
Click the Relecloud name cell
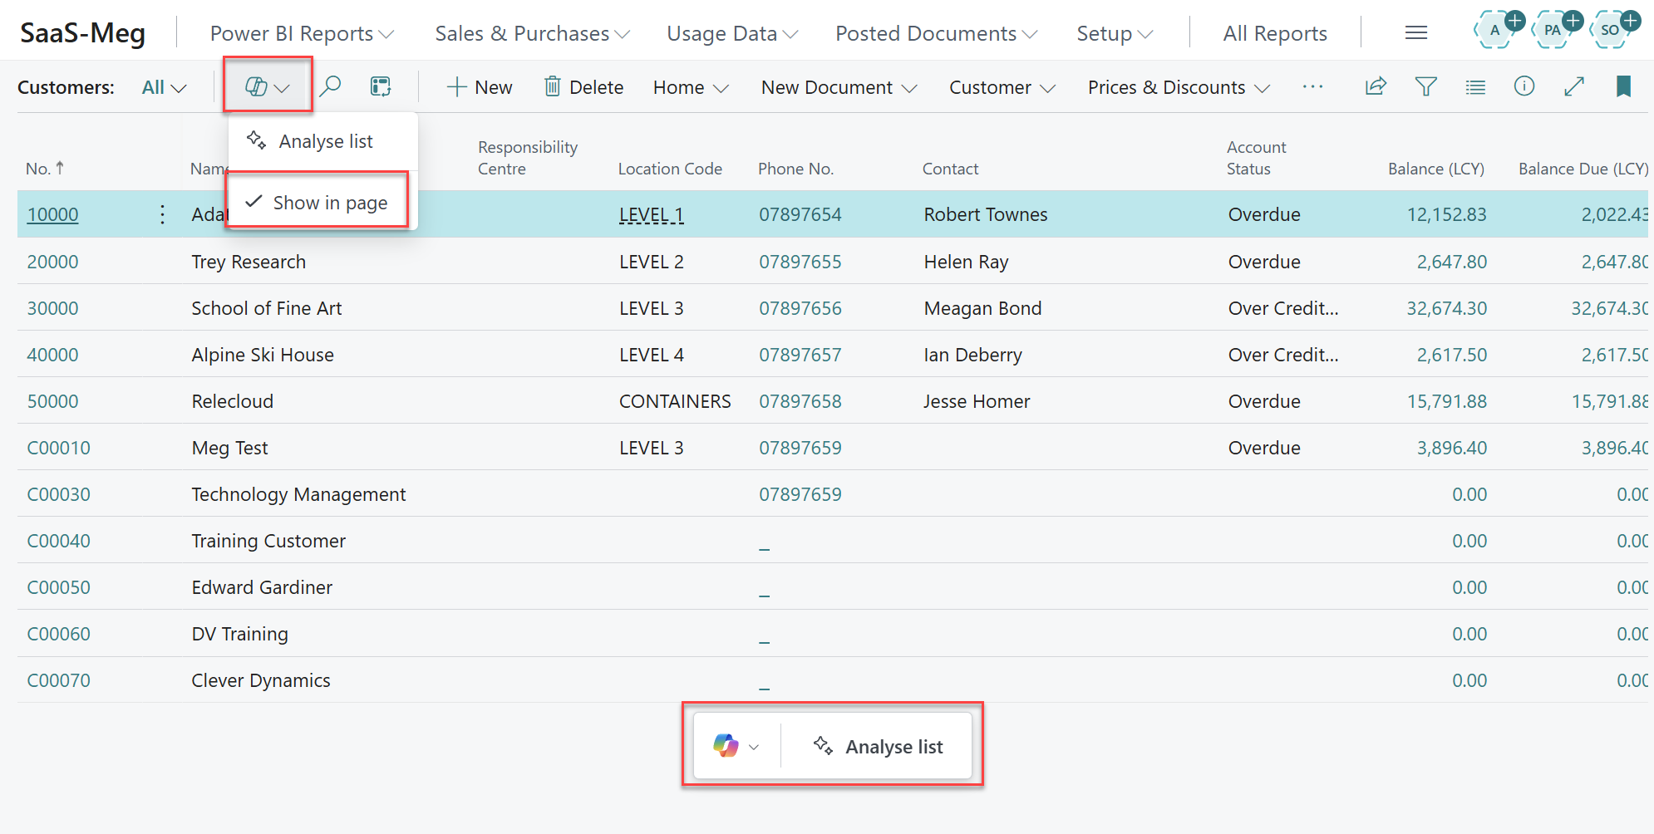pos(232,401)
